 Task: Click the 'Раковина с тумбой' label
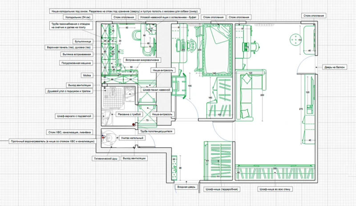130,114
